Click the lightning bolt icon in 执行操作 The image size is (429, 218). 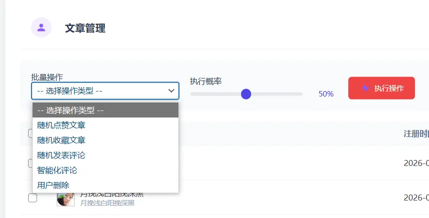tap(365, 88)
